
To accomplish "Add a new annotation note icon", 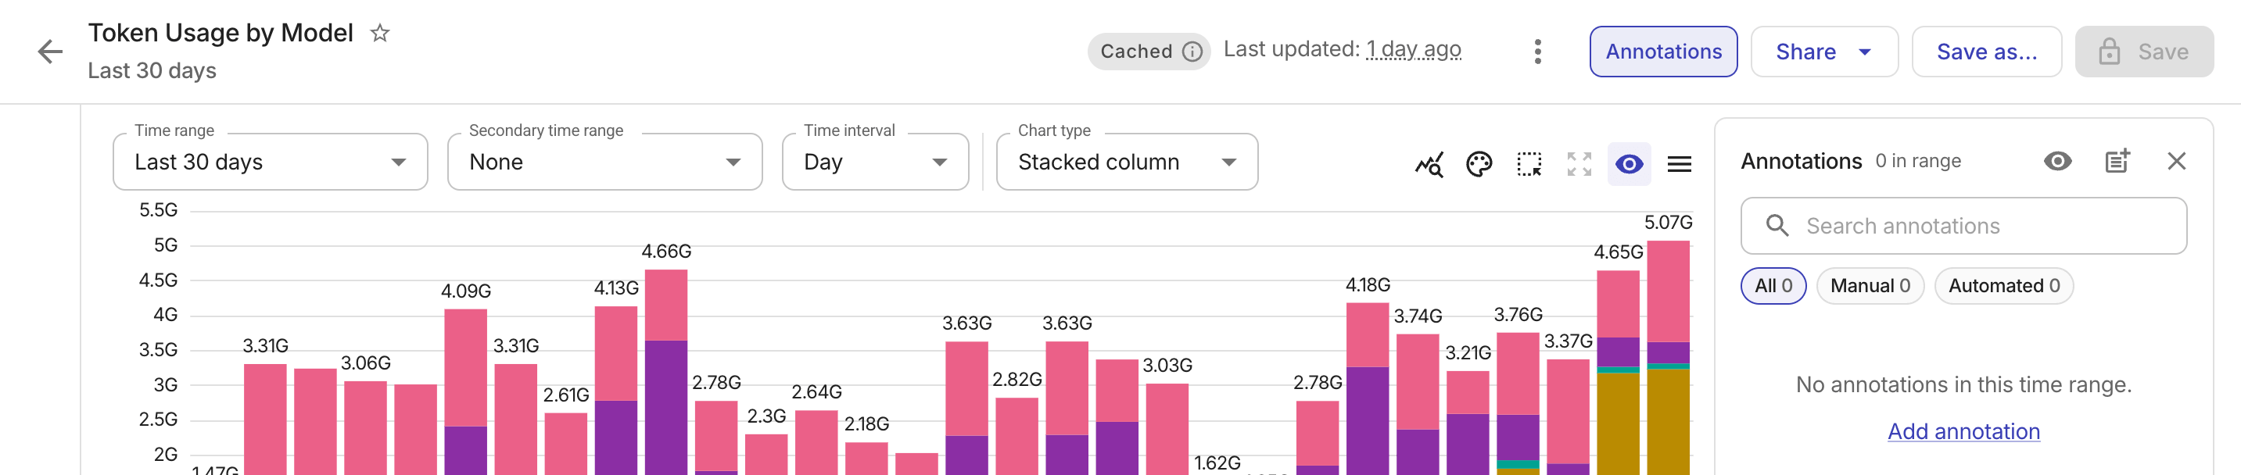I will pos(2117,161).
